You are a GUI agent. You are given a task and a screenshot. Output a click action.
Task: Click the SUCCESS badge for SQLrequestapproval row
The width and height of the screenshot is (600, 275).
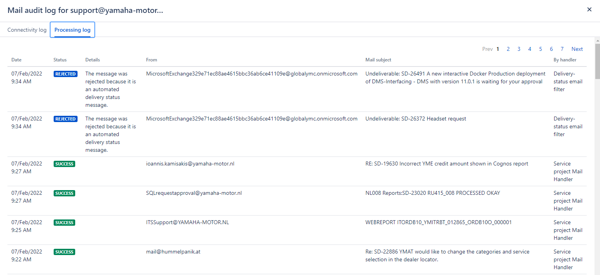coord(64,193)
